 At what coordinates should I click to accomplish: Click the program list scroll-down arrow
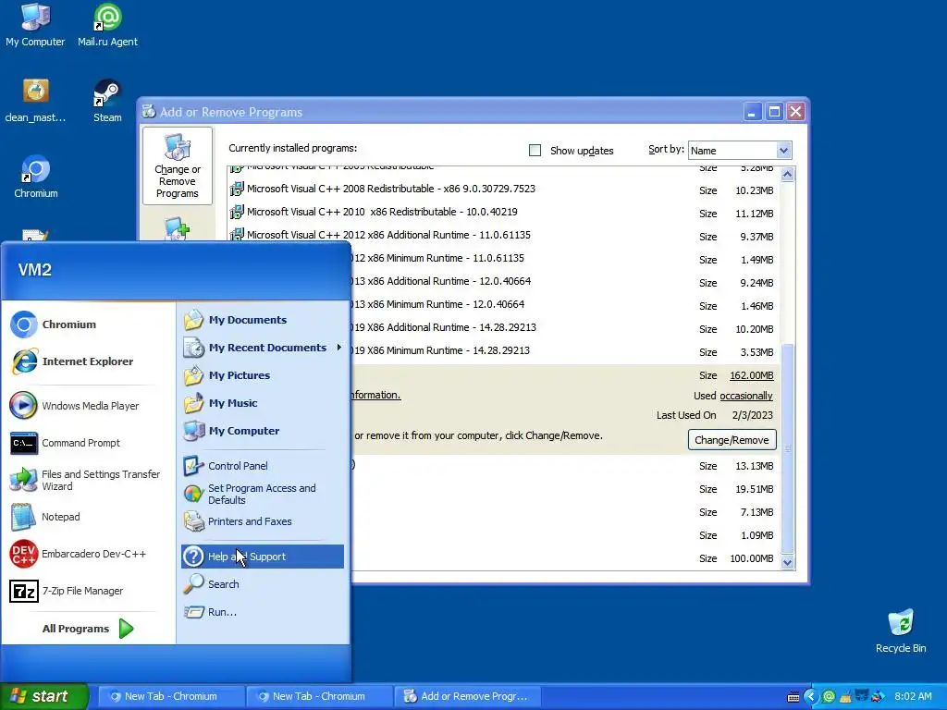pyautogui.click(x=787, y=562)
